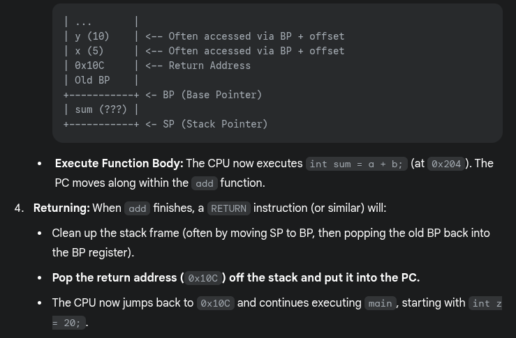Click the 'main' inline code chip
Screen dimensions: 516x338
coord(380,303)
